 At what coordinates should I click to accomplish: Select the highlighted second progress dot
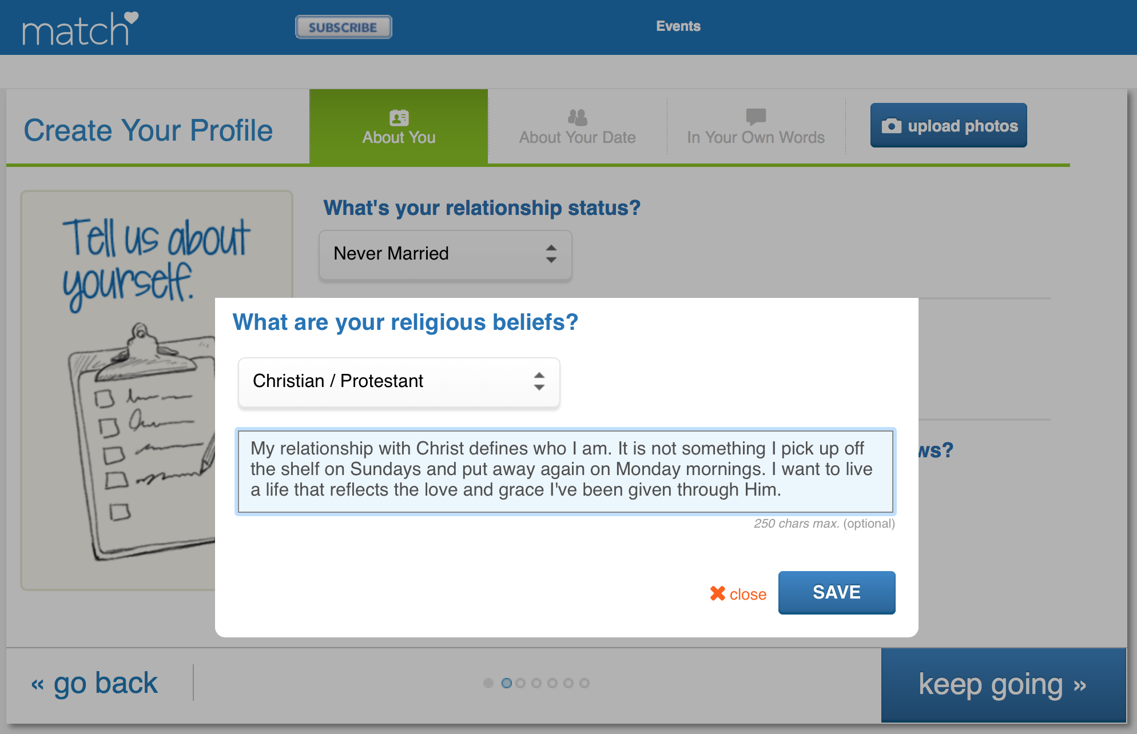pyautogui.click(x=506, y=683)
